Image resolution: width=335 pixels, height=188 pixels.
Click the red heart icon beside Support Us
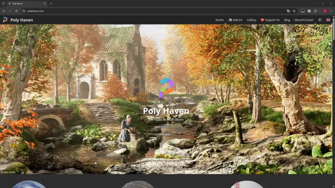[x=262, y=20]
